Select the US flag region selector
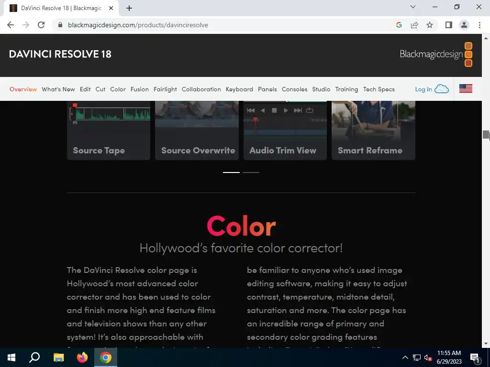Image resolution: width=490 pixels, height=367 pixels. tap(466, 88)
